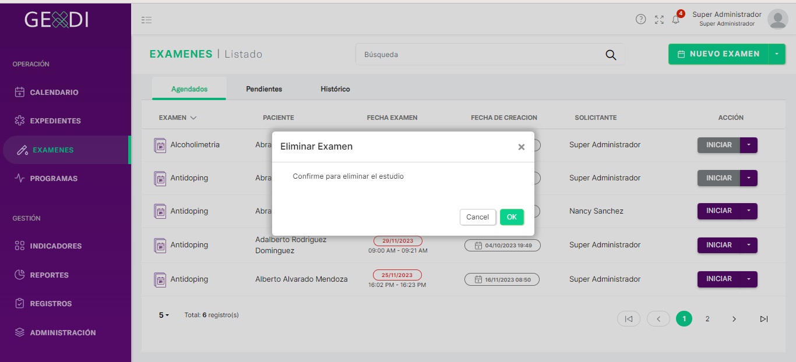Viewport: 796px width, 362px height.
Task: Expand Iniciar dropdown for Adalberto Rodriguez
Action: 749,245
